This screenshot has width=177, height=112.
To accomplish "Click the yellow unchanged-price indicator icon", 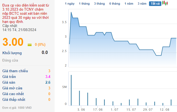I will [30, 45].
